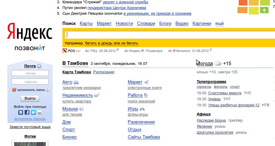Click the speaker icon beside Музыка
The height and width of the screenshot is (146, 275).
81,109
